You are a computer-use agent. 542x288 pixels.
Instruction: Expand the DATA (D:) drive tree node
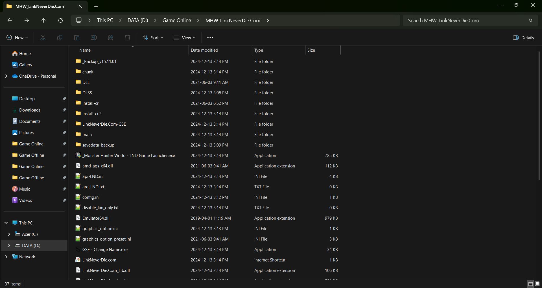click(9, 246)
